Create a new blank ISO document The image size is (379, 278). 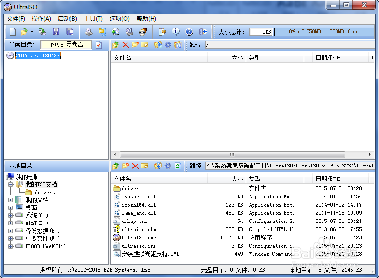13,32
